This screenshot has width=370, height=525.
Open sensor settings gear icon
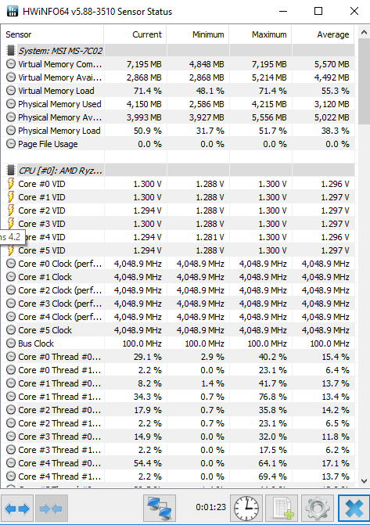318,509
